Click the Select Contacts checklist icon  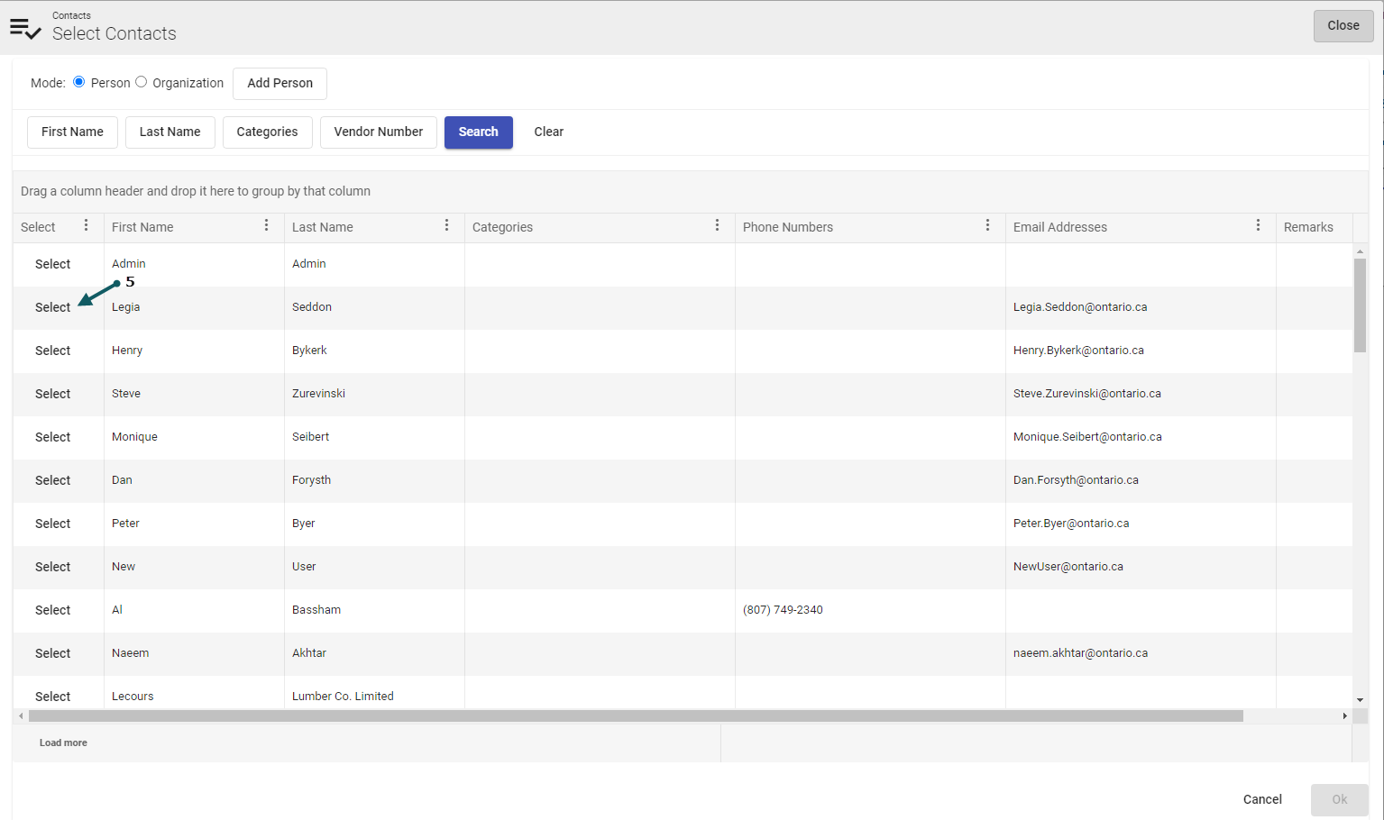coord(25,28)
